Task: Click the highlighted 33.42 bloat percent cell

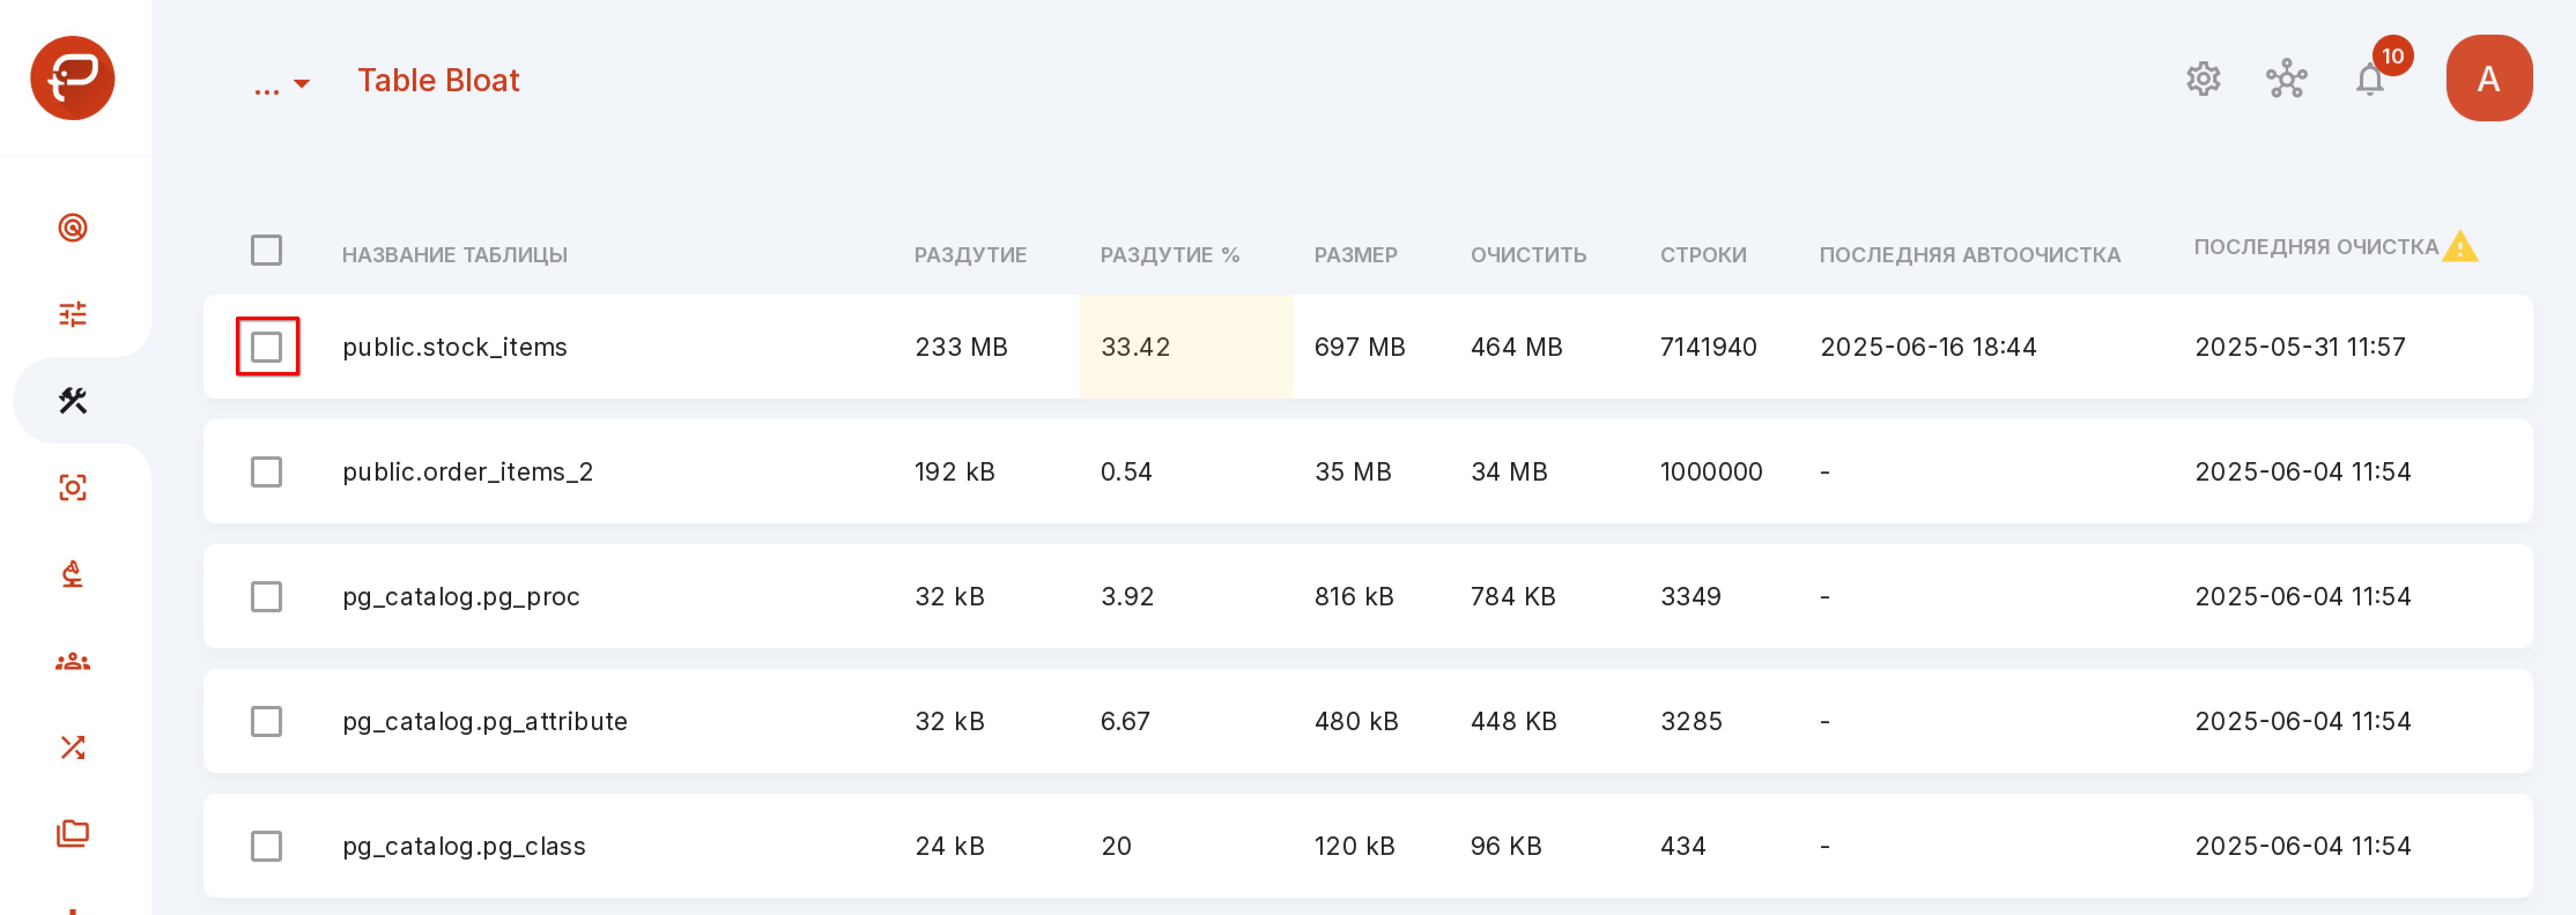Action: [x=1186, y=347]
